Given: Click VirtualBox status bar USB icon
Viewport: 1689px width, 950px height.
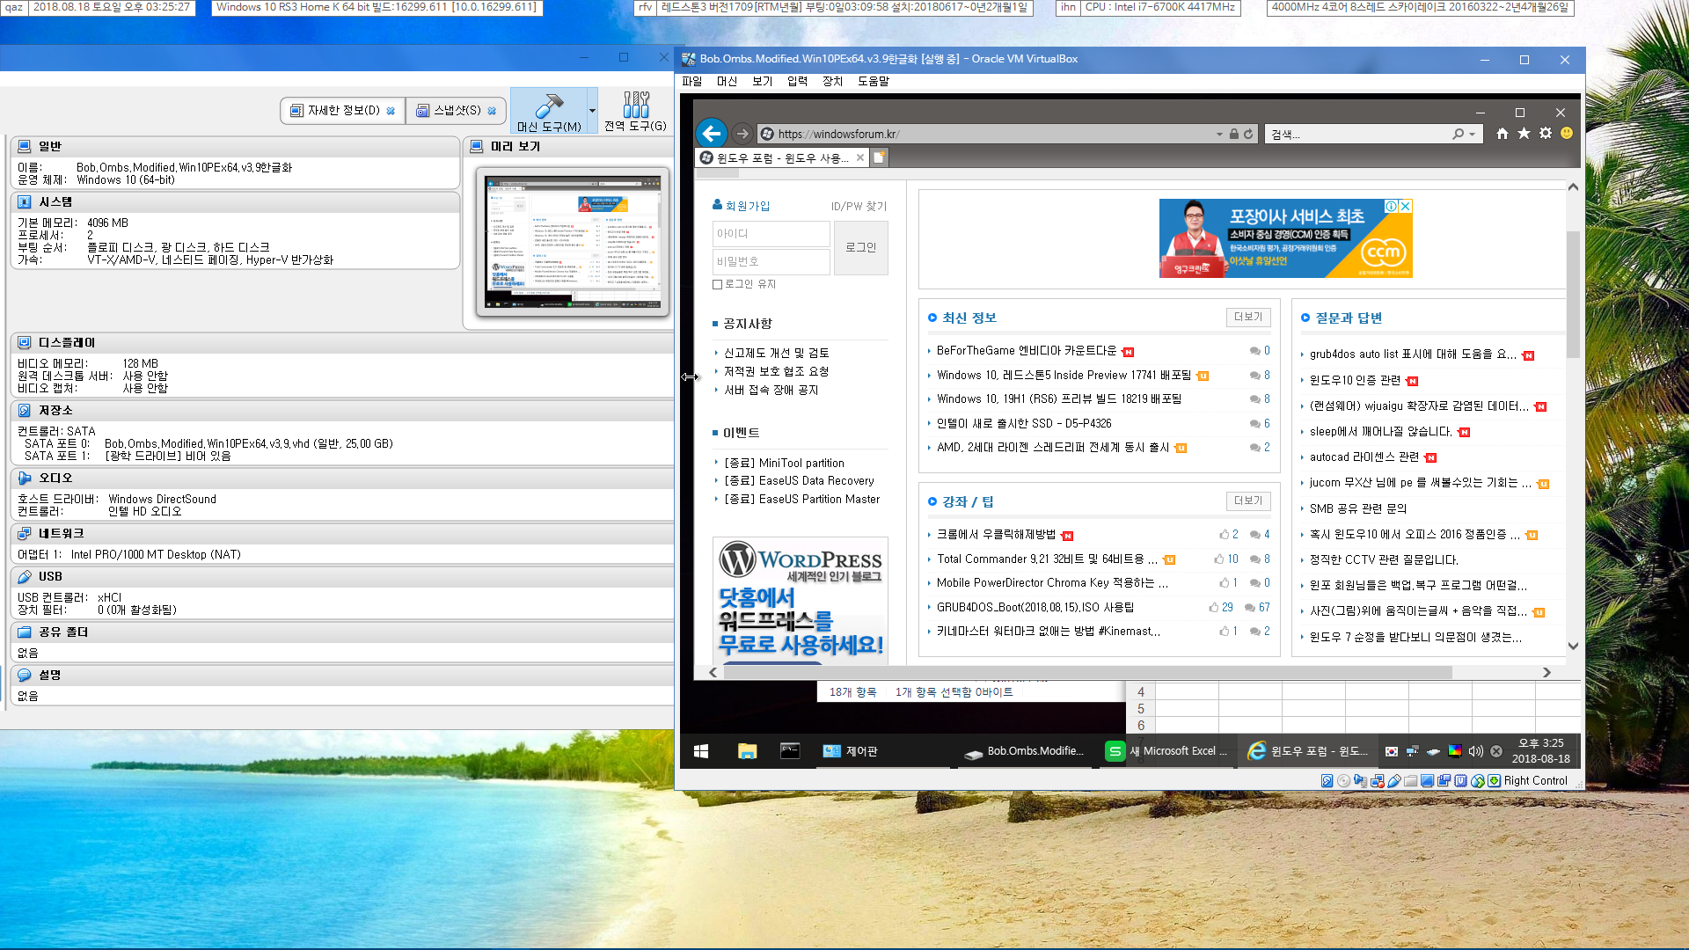Looking at the screenshot, I should coord(1394,780).
